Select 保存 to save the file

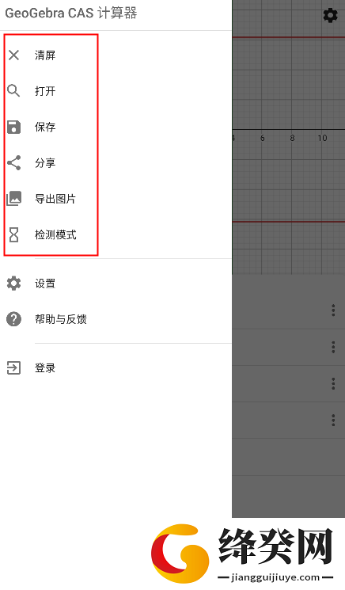[x=45, y=128]
